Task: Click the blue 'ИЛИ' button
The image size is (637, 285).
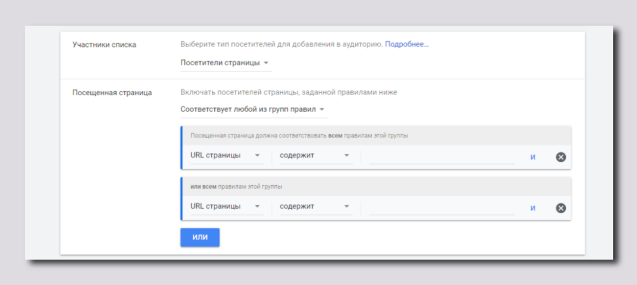Action: pos(200,237)
